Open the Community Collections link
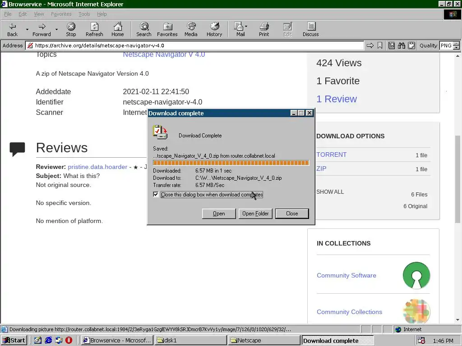The height and width of the screenshot is (346, 462). tap(350, 312)
